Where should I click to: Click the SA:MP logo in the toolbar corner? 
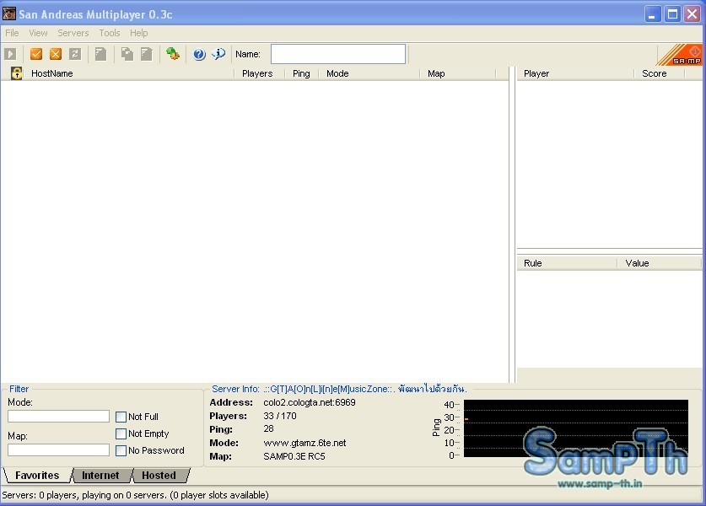coord(681,55)
